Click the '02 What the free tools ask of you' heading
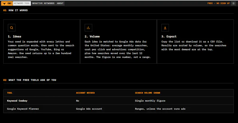The height and width of the screenshot is (123, 238). 30,80
